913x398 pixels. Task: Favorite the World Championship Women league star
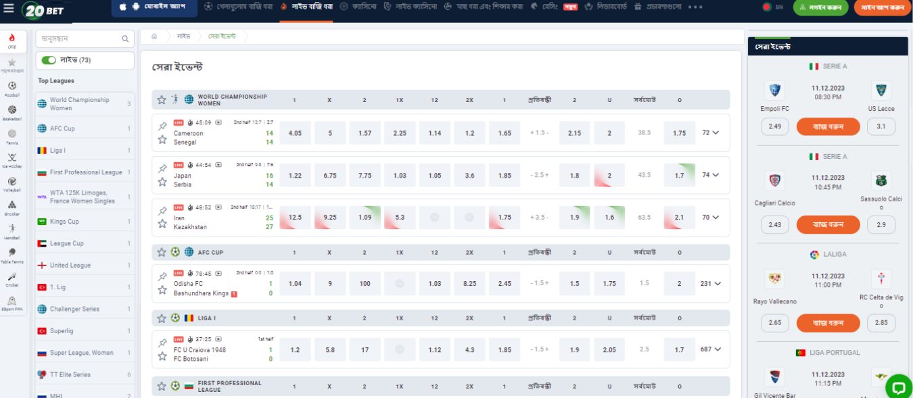tap(162, 99)
